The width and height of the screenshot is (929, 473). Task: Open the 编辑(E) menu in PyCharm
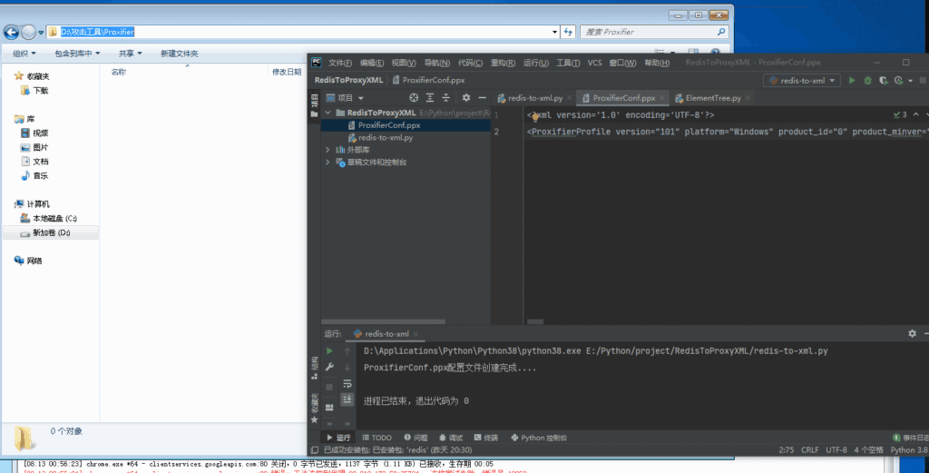371,63
